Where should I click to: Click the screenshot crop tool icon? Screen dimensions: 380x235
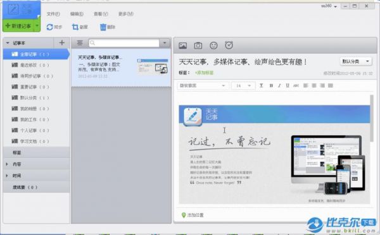[x=75, y=27]
